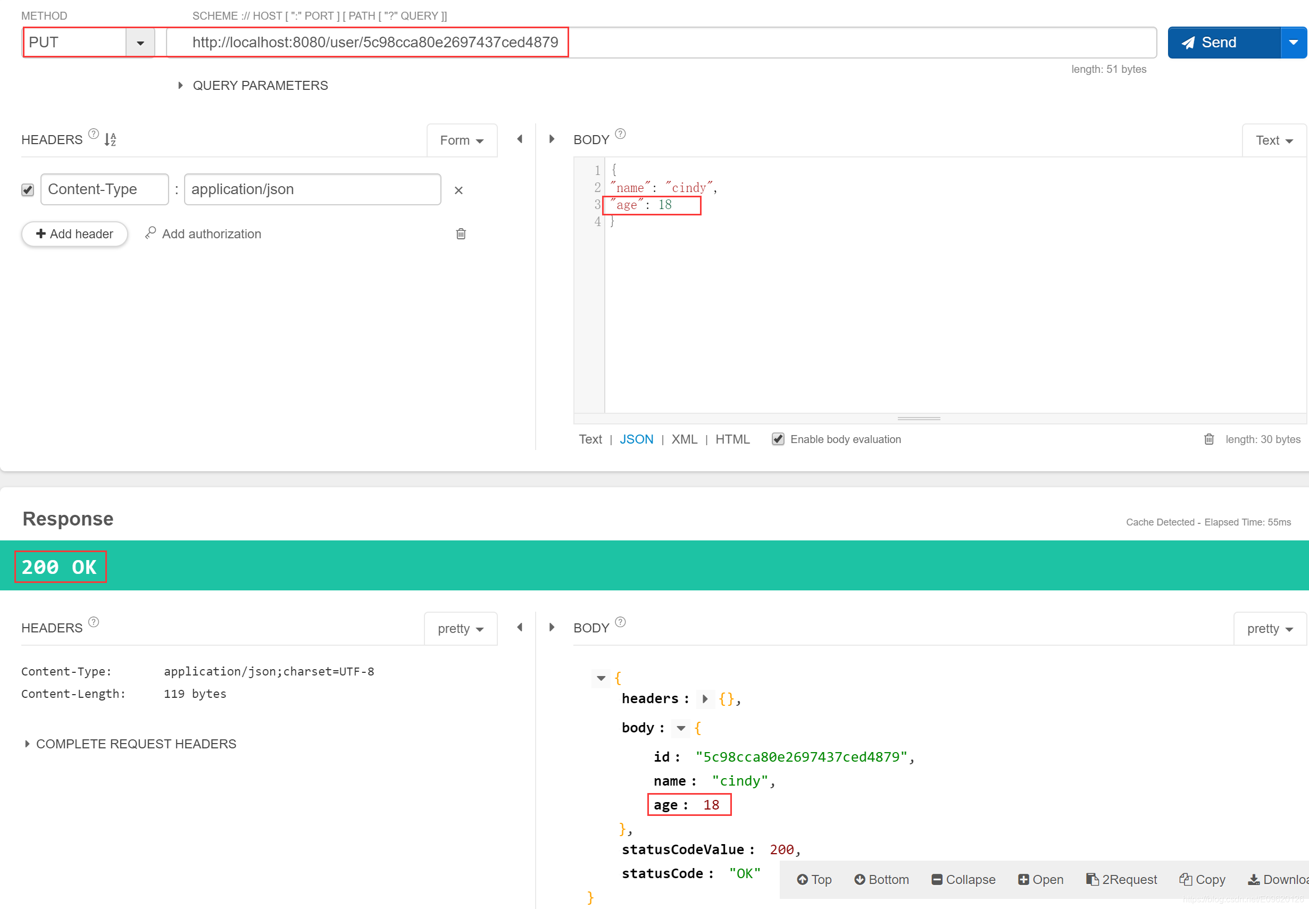This screenshot has width=1309, height=909.
Task: Expand the QUERY PARAMETERS section
Action: pos(253,86)
